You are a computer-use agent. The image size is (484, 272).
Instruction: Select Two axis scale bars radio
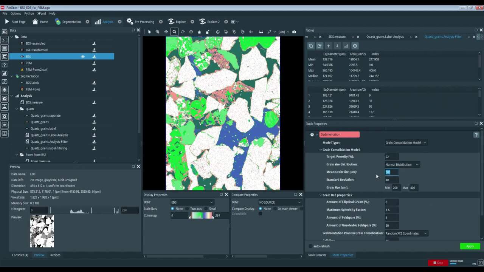coord(187,209)
